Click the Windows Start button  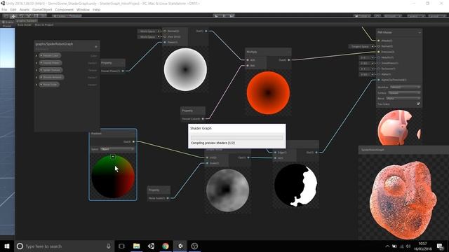(x=7, y=246)
